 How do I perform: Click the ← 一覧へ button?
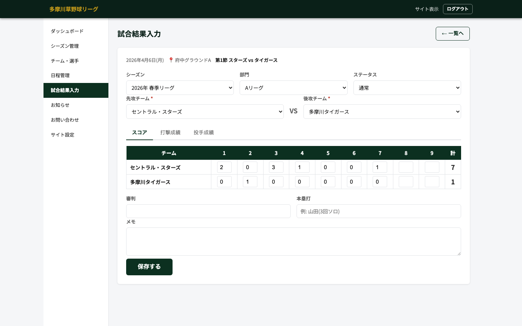pos(452,34)
